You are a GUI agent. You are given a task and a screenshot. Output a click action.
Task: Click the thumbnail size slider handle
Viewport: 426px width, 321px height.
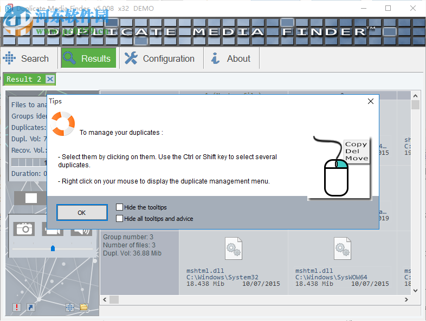click(53, 248)
